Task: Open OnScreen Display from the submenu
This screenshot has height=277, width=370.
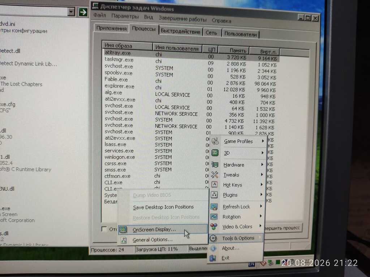Action: pyautogui.click(x=154, y=229)
